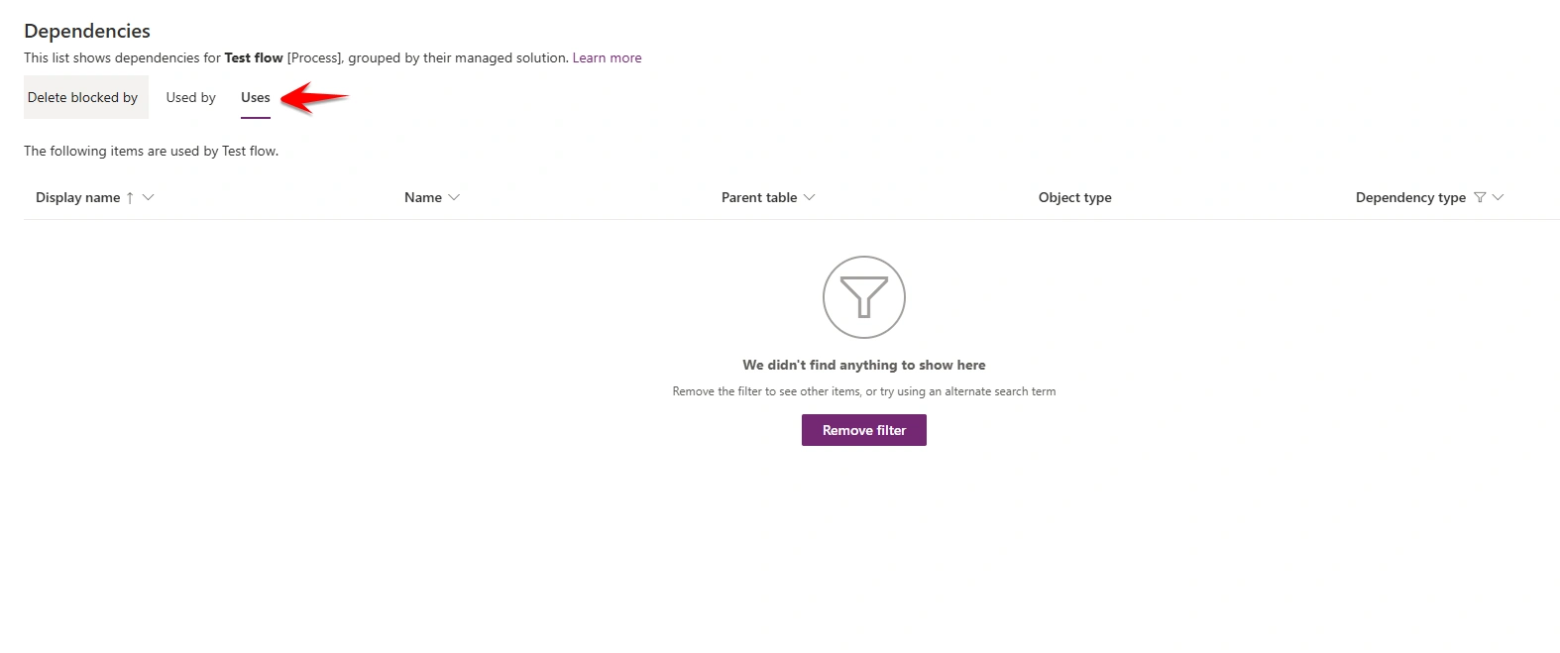This screenshot has width=1560, height=653.
Task: Click the Dependencies page heading
Action: point(87,31)
